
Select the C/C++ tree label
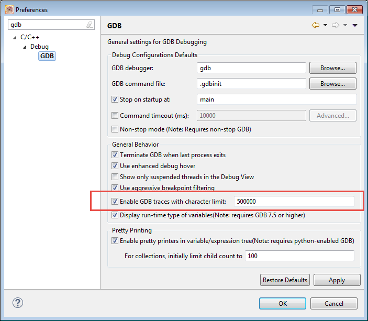(30, 37)
